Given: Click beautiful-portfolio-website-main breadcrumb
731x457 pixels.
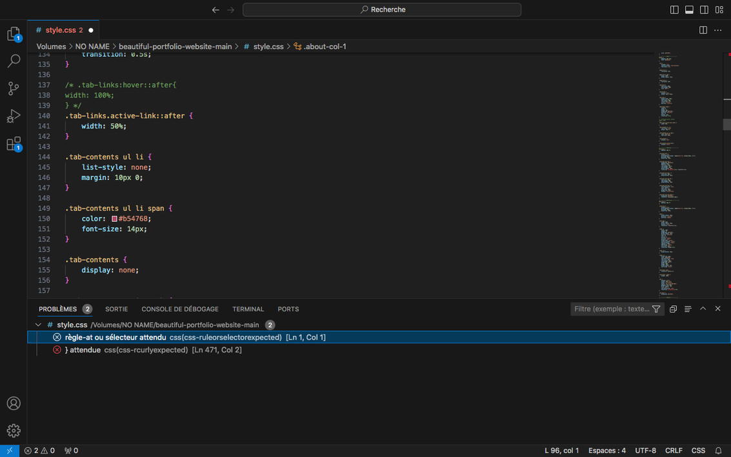Looking at the screenshot, I should [x=175, y=46].
